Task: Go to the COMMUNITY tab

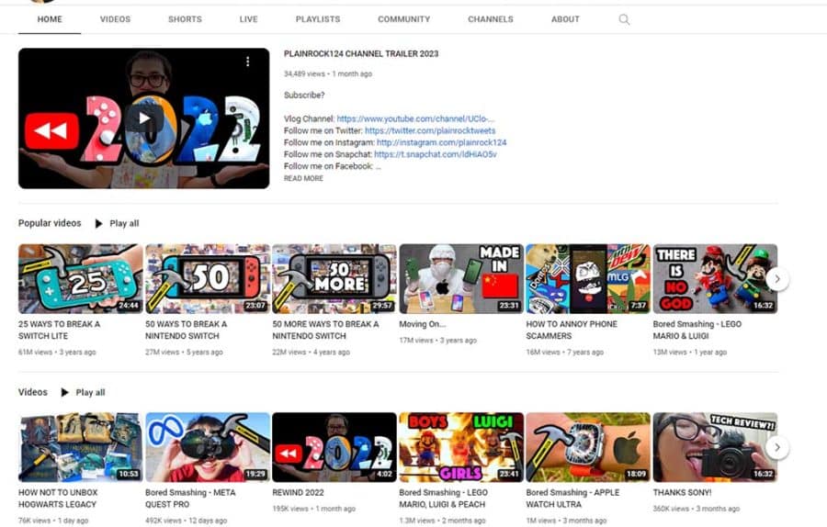Action: pyautogui.click(x=404, y=19)
